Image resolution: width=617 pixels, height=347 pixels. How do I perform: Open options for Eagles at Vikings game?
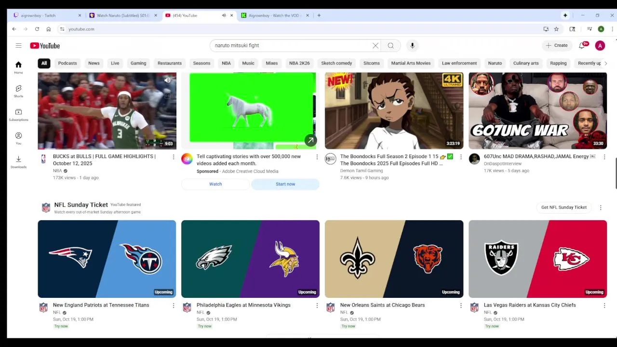coord(317,305)
